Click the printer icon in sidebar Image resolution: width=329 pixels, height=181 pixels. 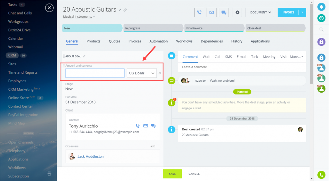click(x=49, y=173)
